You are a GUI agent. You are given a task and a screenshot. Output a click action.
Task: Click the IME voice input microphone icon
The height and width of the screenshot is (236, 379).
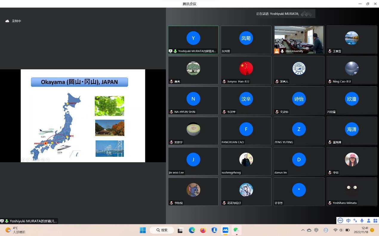point(362,221)
